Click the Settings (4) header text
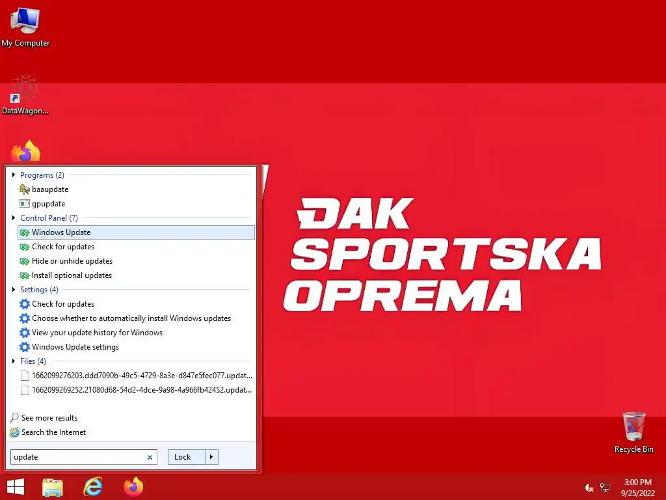 pyautogui.click(x=39, y=290)
